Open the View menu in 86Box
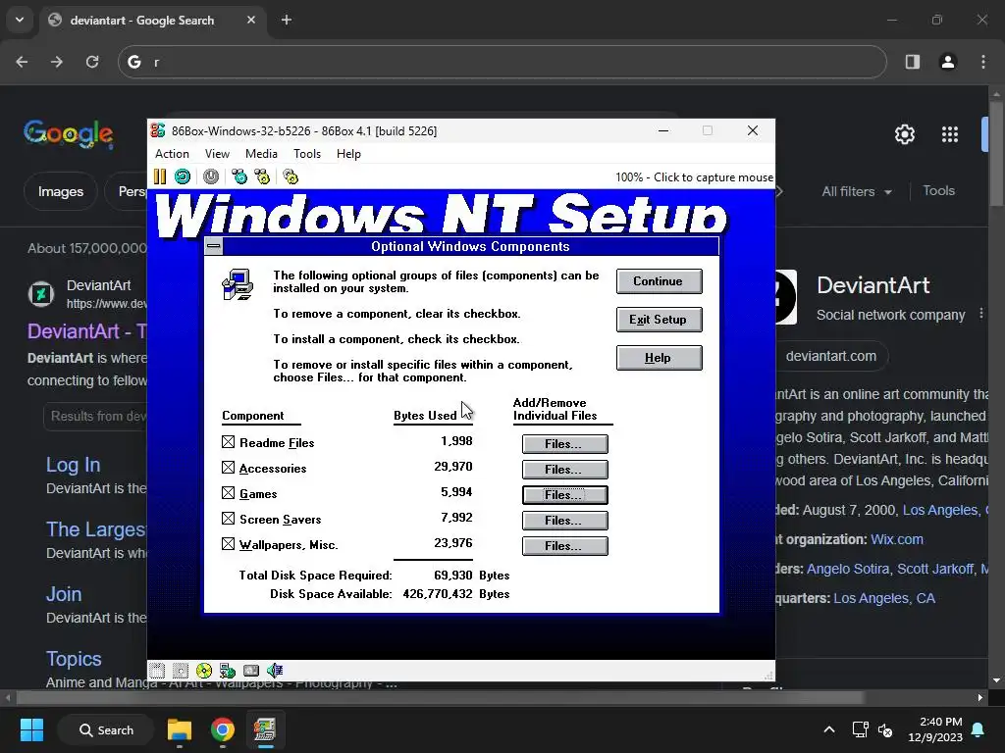Viewport: 1005px width, 753px height. (217, 154)
